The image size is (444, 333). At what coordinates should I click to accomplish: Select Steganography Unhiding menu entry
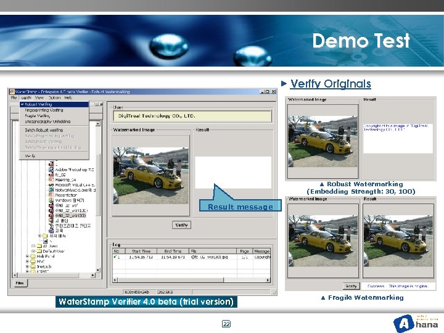pyautogui.click(x=54, y=121)
